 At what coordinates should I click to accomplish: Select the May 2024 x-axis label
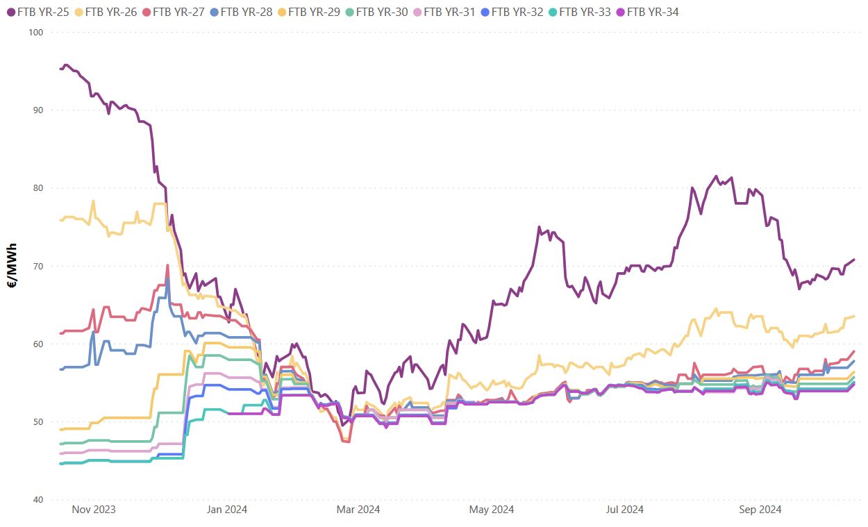click(x=492, y=510)
